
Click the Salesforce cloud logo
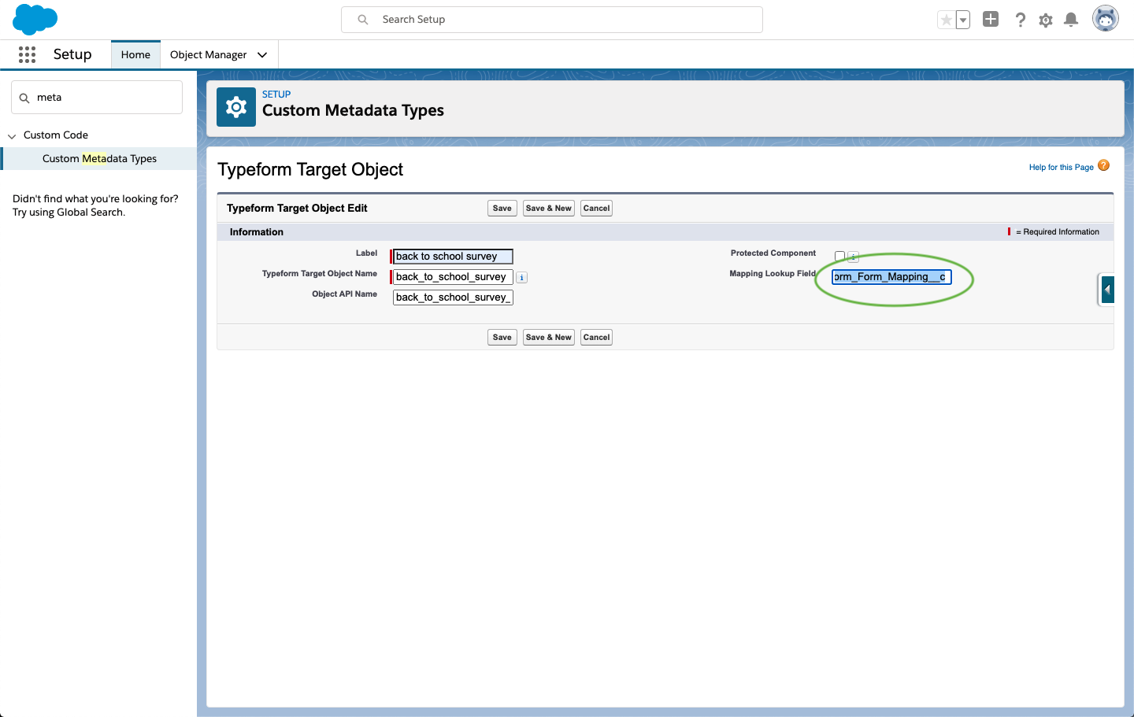click(x=35, y=19)
